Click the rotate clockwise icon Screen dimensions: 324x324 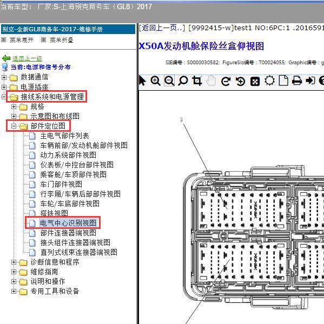click(226, 81)
